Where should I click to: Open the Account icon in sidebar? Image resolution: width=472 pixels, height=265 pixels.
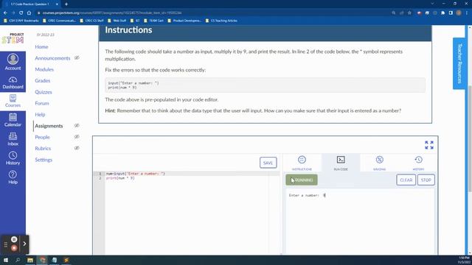click(13, 62)
